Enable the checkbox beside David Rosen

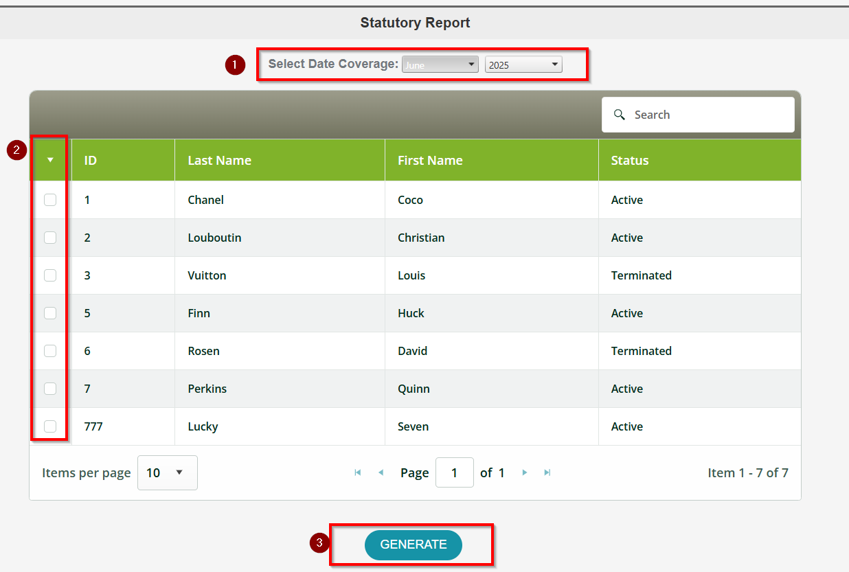(49, 351)
